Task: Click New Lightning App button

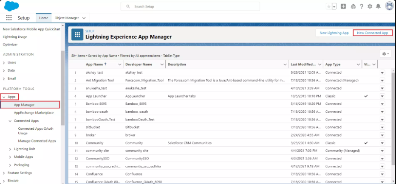Action: [x=334, y=33]
